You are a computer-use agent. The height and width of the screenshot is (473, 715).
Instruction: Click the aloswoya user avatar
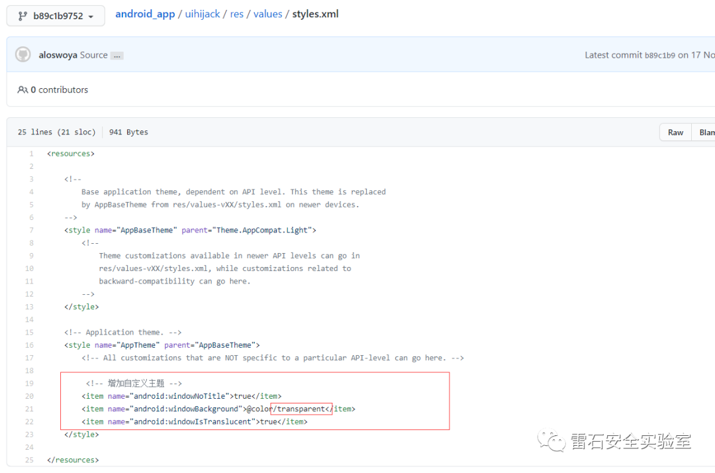(23, 54)
